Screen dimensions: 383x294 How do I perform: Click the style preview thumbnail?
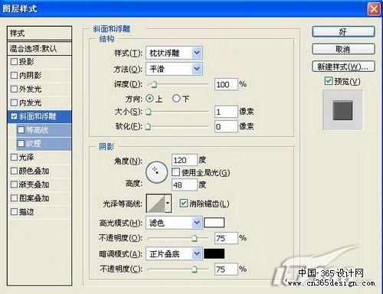(x=342, y=110)
